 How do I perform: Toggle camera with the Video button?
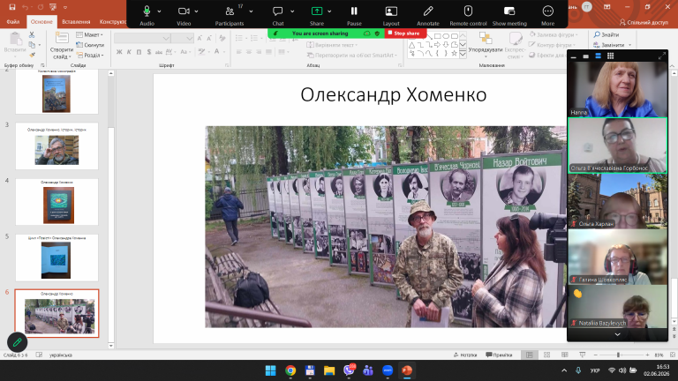coord(184,11)
